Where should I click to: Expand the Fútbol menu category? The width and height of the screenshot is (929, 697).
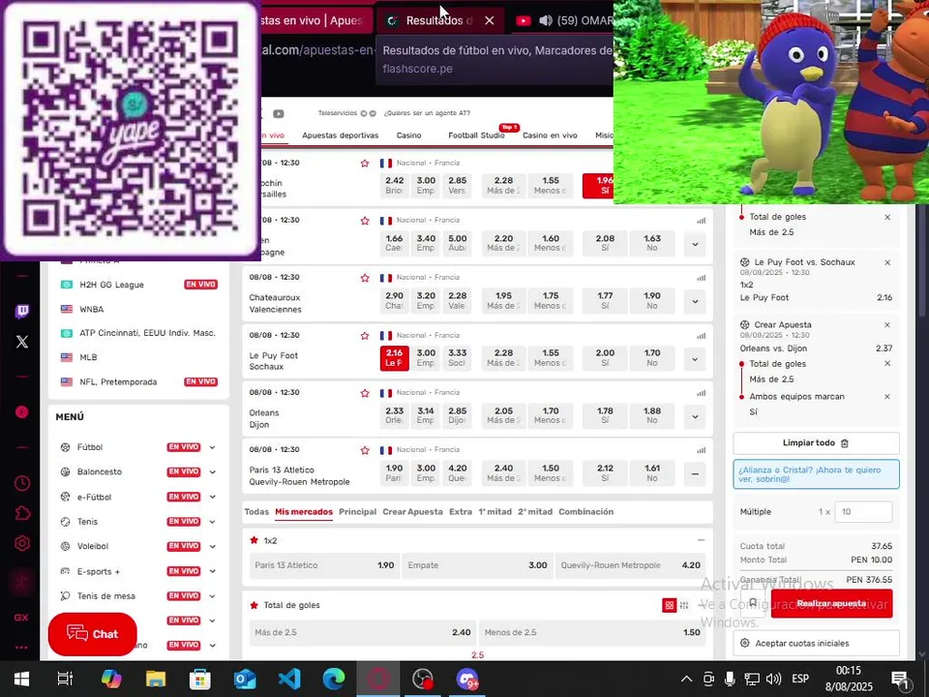[212, 447]
